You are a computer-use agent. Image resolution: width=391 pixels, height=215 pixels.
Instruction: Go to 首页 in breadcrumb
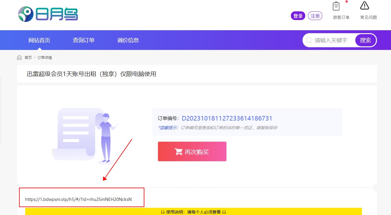click(x=28, y=57)
